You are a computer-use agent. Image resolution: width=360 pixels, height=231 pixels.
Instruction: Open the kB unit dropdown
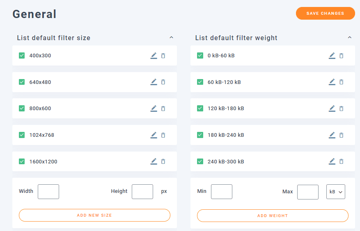[336, 192]
